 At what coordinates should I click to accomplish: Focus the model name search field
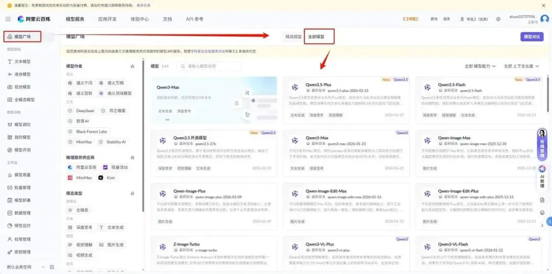[x=209, y=66]
